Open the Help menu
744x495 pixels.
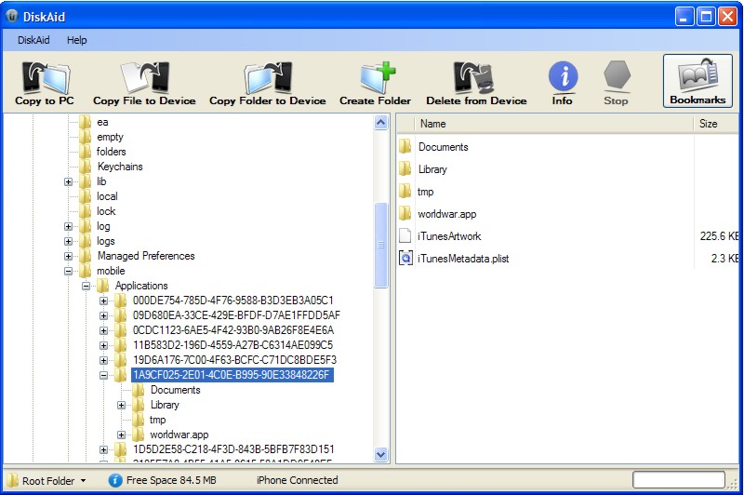pyautogui.click(x=77, y=40)
